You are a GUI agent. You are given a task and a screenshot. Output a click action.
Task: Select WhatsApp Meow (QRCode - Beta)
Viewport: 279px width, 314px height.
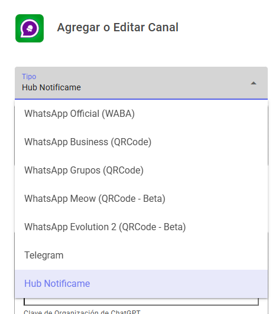141,199
